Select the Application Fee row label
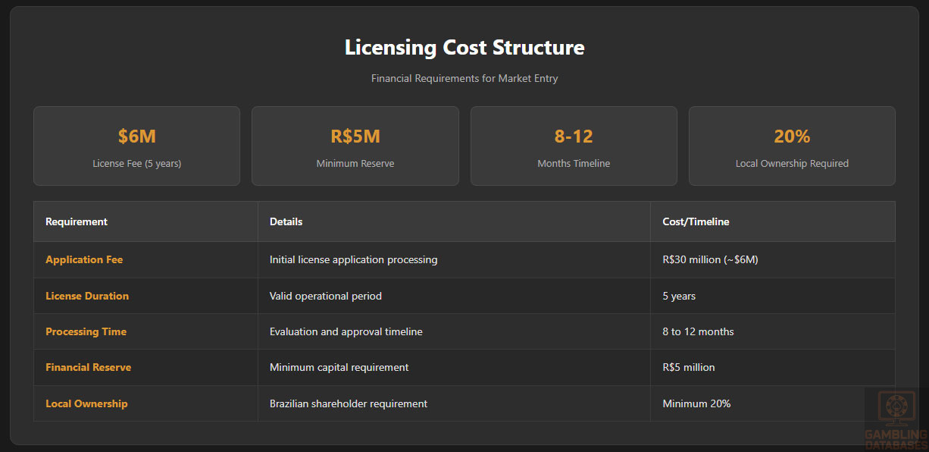The image size is (929, 452). [x=84, y=259]
